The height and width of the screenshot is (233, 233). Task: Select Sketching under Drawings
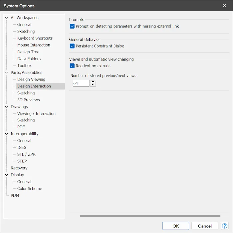tap(26, 120)
